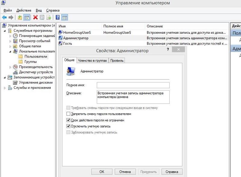The width and height of the screenshot is (241, 177).
Task: Expand the Планировщик заданий node
Action: click(x=10, y=36)
